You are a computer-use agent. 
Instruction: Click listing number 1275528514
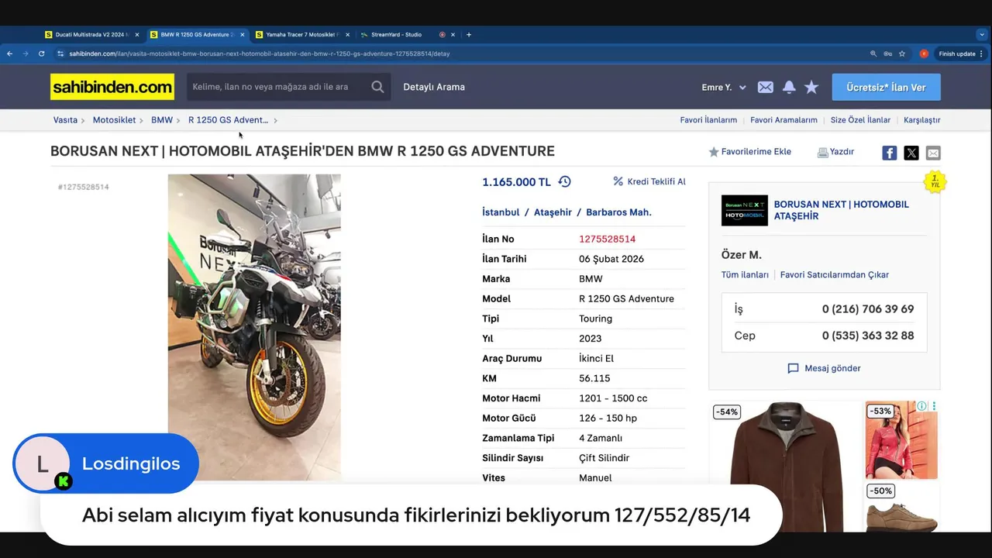coord(607,239)
